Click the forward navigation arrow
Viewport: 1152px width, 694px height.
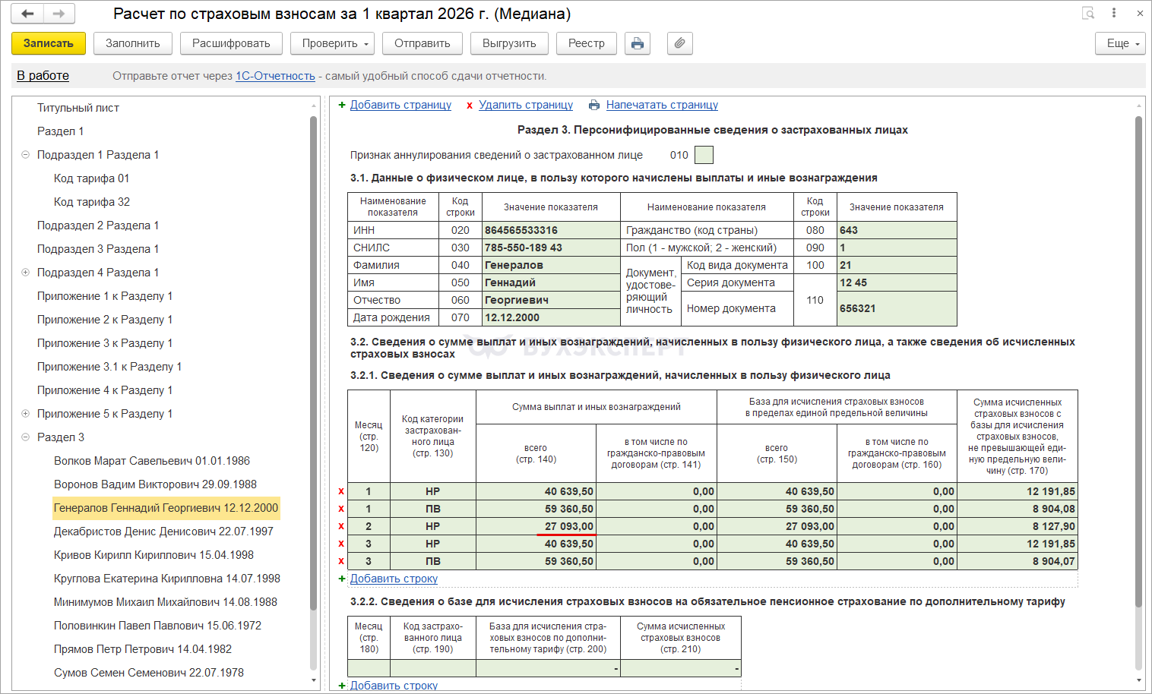(x=59, y=14)
